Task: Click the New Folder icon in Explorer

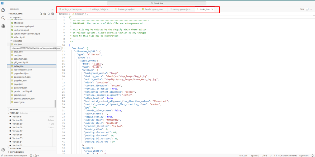Action: pos(45,14)
